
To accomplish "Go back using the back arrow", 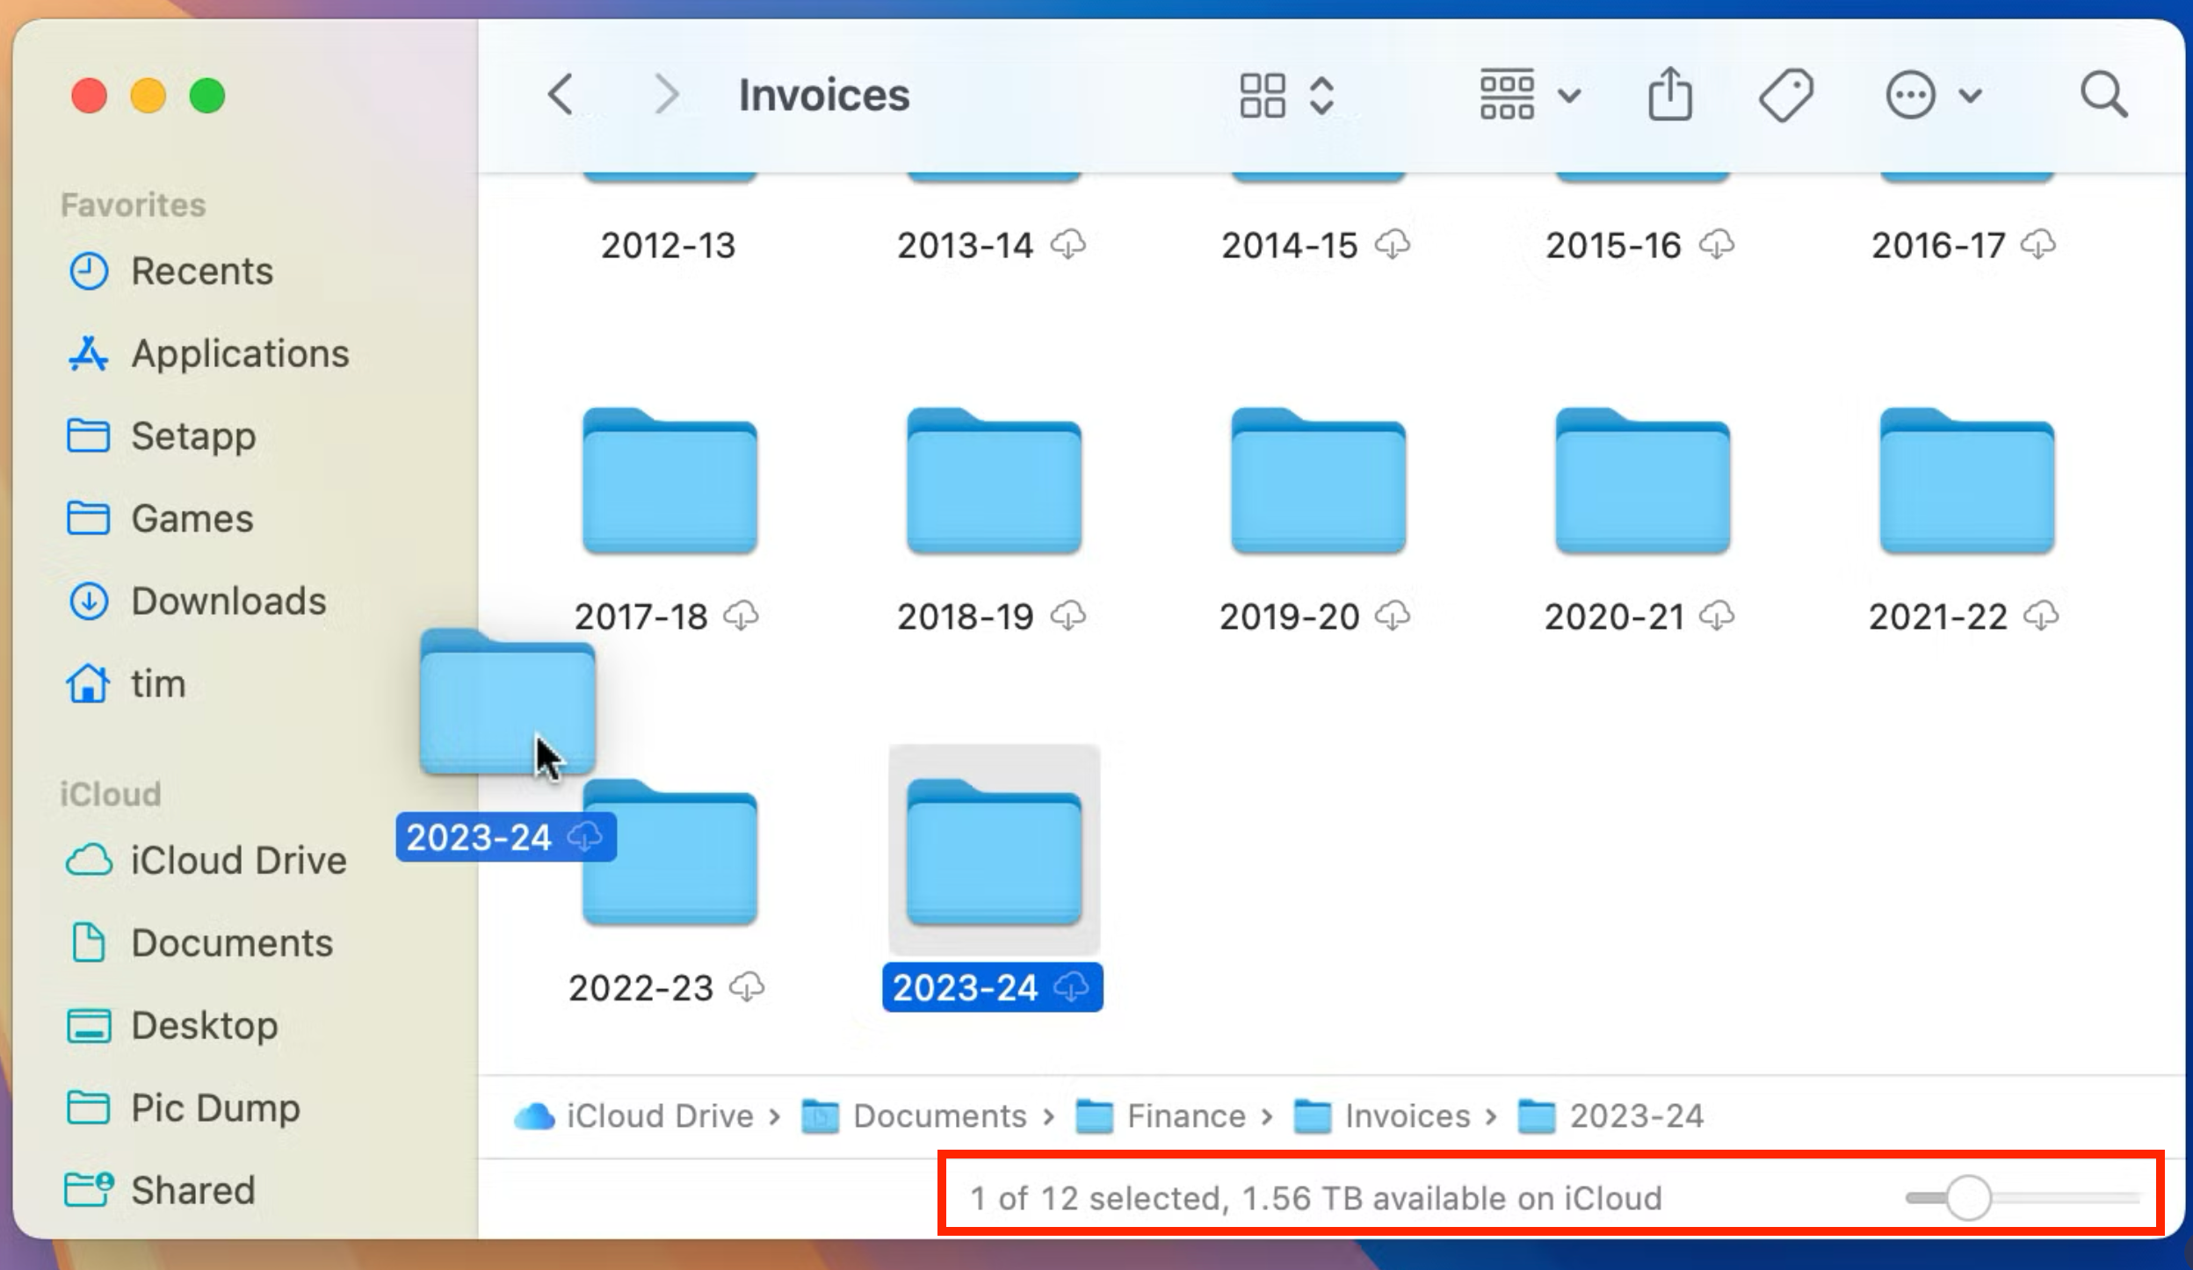I will 561,95.
